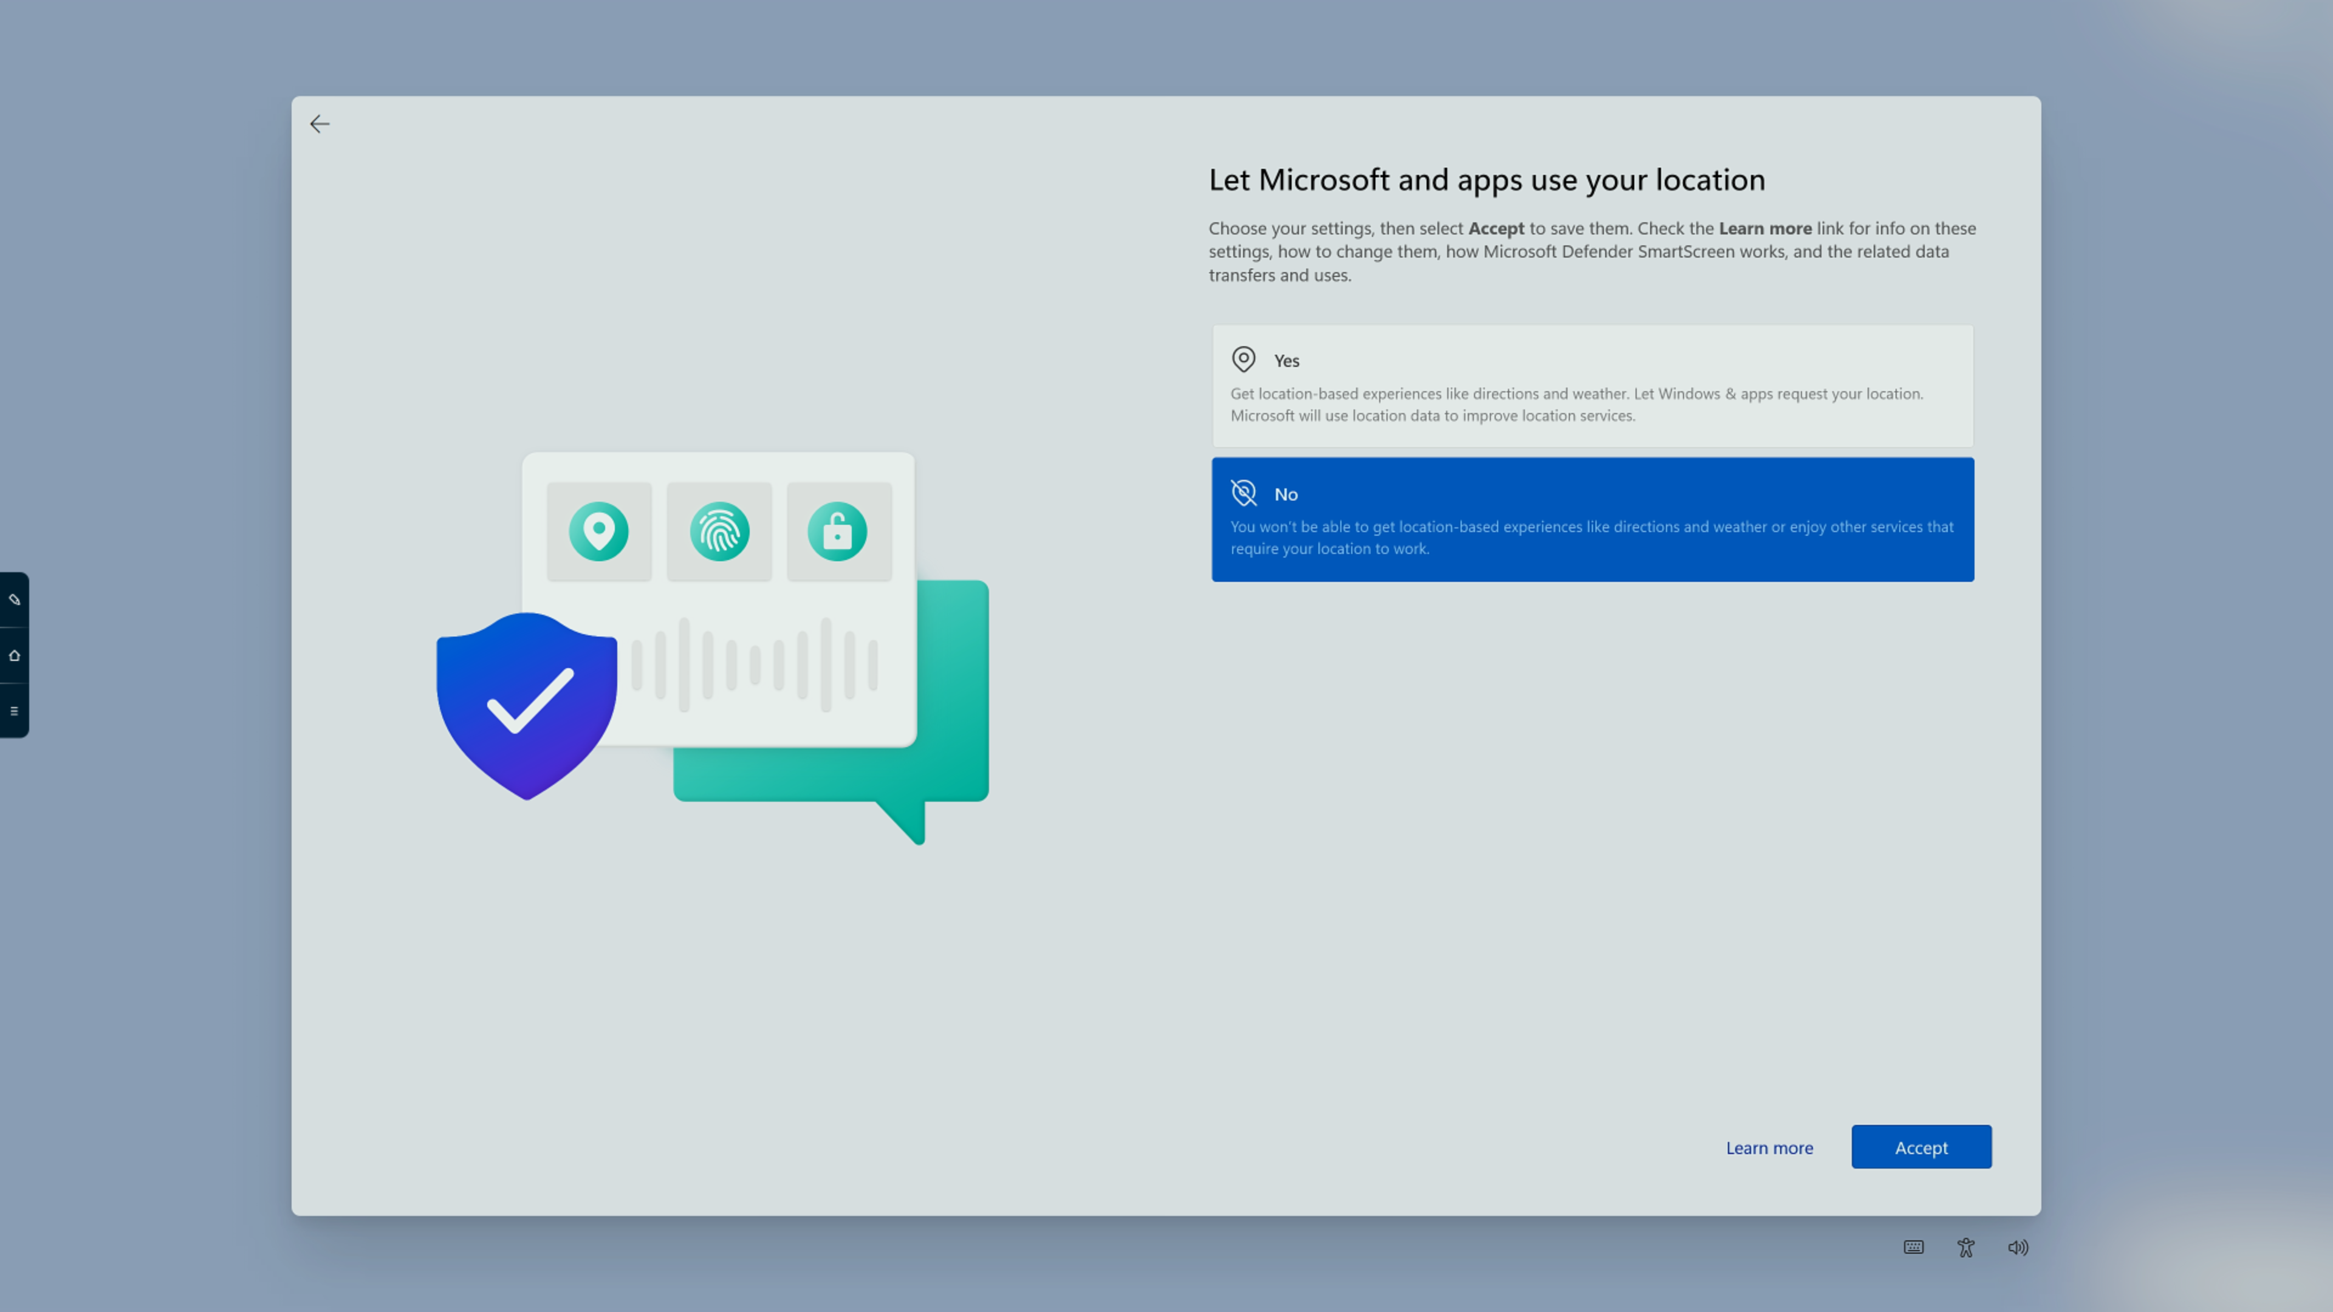The height and width of the screenshot is (1312, 2333).
Task: Click the volume speaker icon
Action: point(2018,1247)
